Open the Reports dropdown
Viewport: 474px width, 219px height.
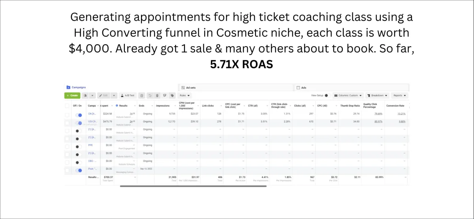coord(400,95)
